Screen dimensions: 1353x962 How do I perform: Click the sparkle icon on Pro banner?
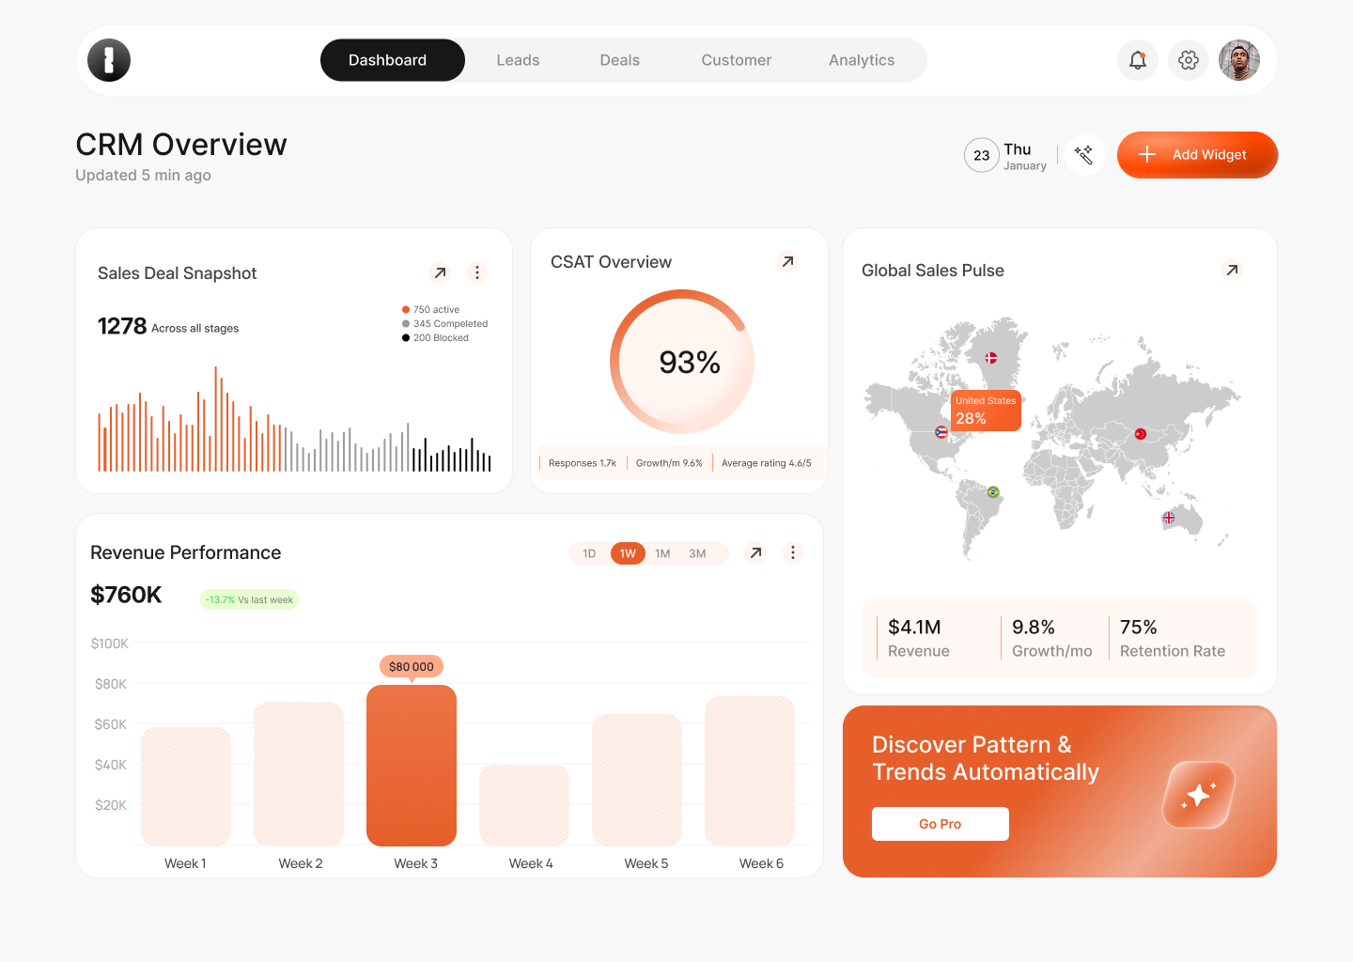click(x=1199, y=795)
